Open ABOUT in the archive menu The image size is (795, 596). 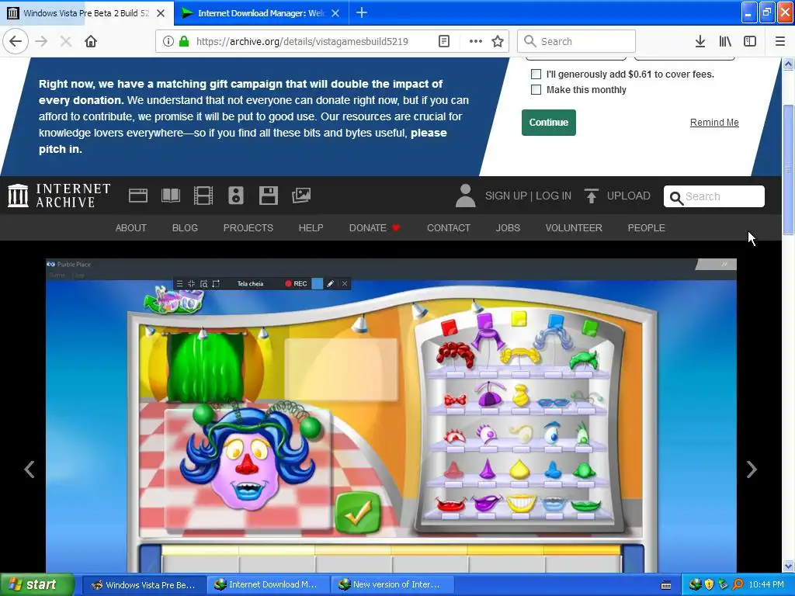coord(130,228)
